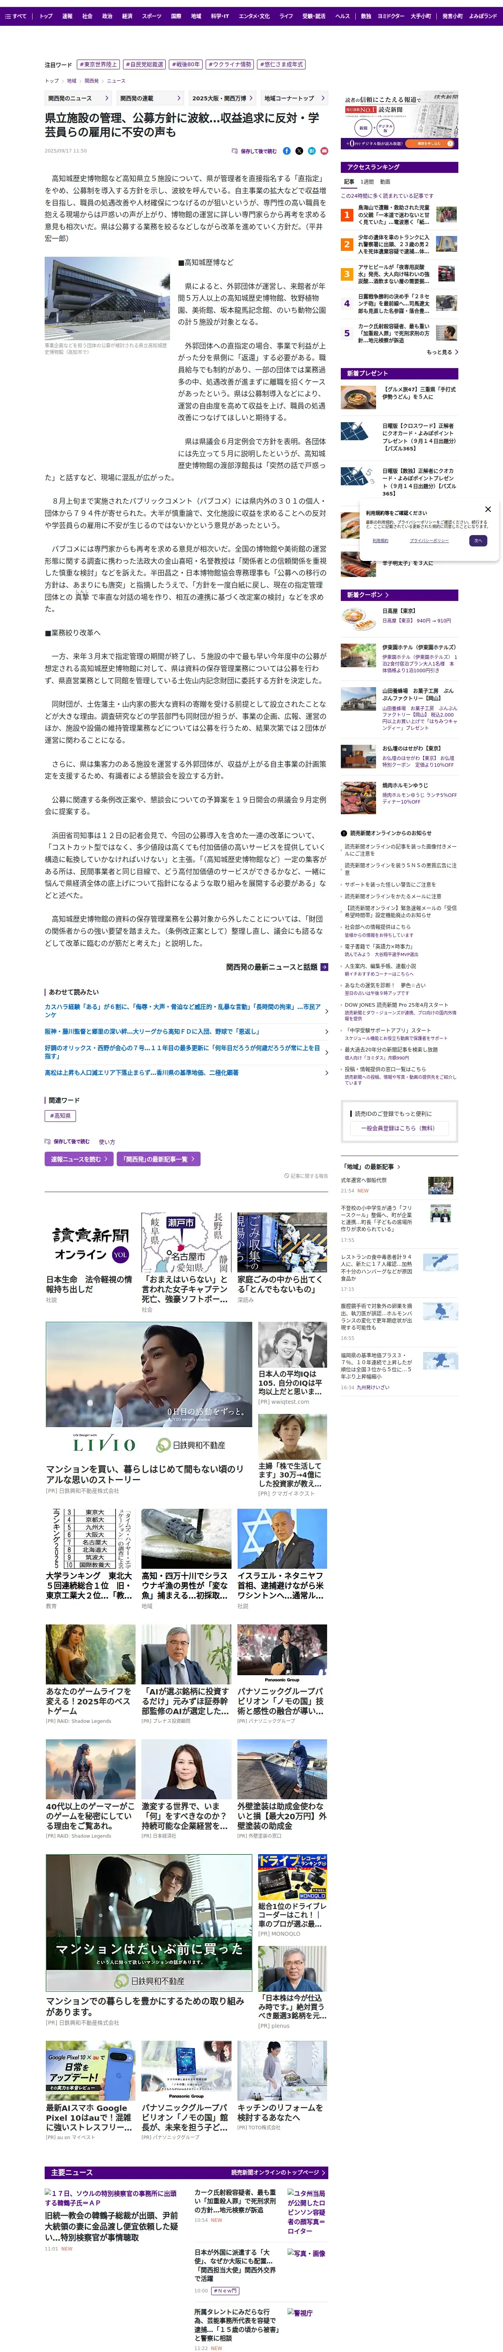The width and height of the screenshot is (503, 2352).
Task: Switch ranking to 1週間 tab
Action: (367, 182)
